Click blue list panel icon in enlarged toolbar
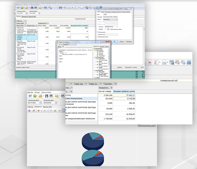 189,62
